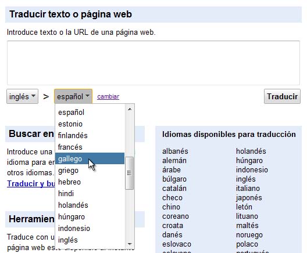Select húngaro in the dropdown list
The width and height of the screenshot is (307, 253).
pos(90,216)
